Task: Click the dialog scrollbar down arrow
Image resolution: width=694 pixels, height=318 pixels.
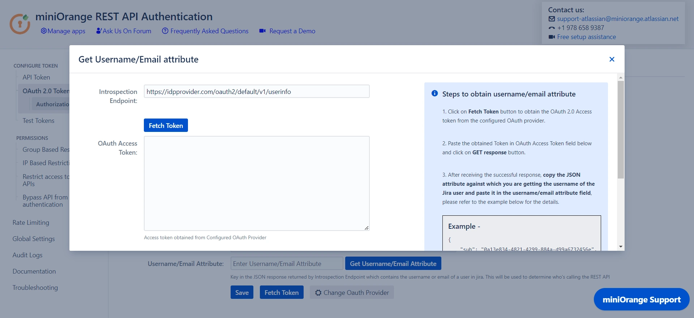Action: 621,246
